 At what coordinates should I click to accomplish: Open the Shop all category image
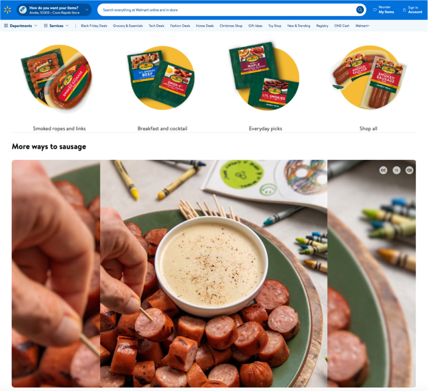click(369, 77)
